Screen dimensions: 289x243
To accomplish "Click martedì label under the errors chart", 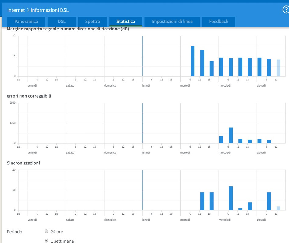I will coord(185,152).
